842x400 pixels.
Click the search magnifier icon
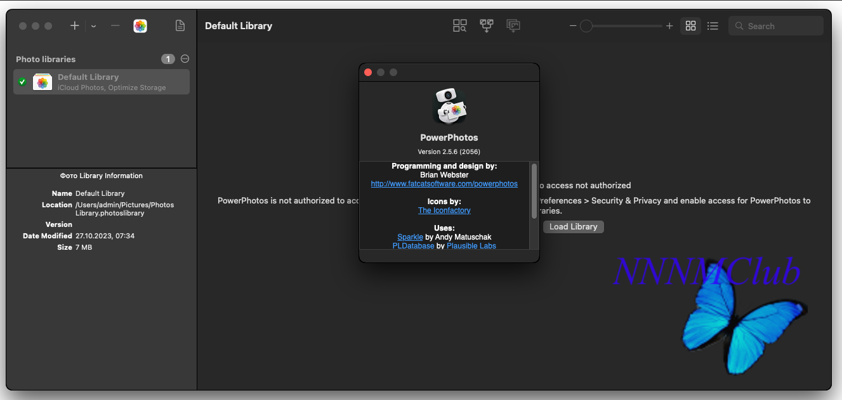[x=739, y=26]
